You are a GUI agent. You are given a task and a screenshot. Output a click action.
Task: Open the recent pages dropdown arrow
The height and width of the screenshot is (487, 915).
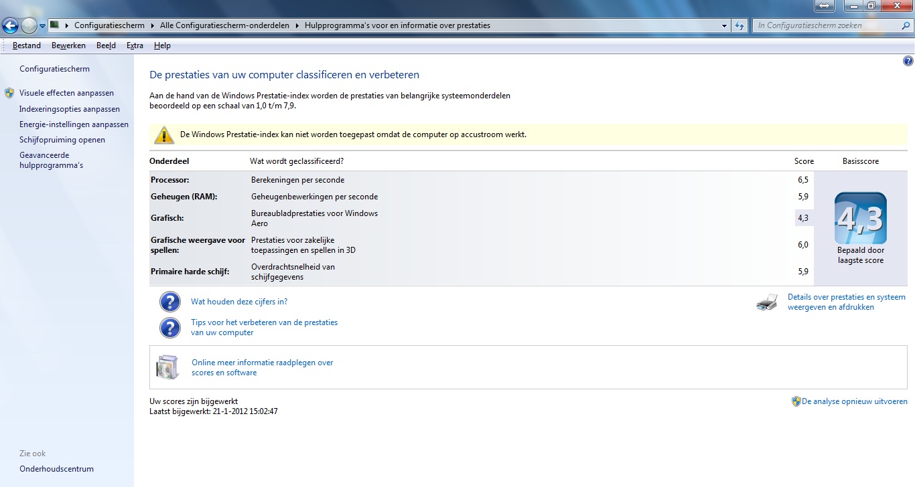coord(43,26)
